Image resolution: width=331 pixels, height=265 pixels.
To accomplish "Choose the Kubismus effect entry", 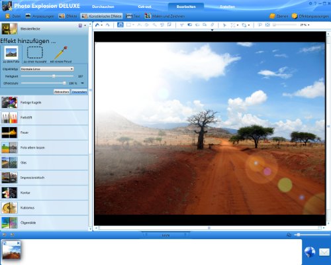I will click(x=44, y=207).
